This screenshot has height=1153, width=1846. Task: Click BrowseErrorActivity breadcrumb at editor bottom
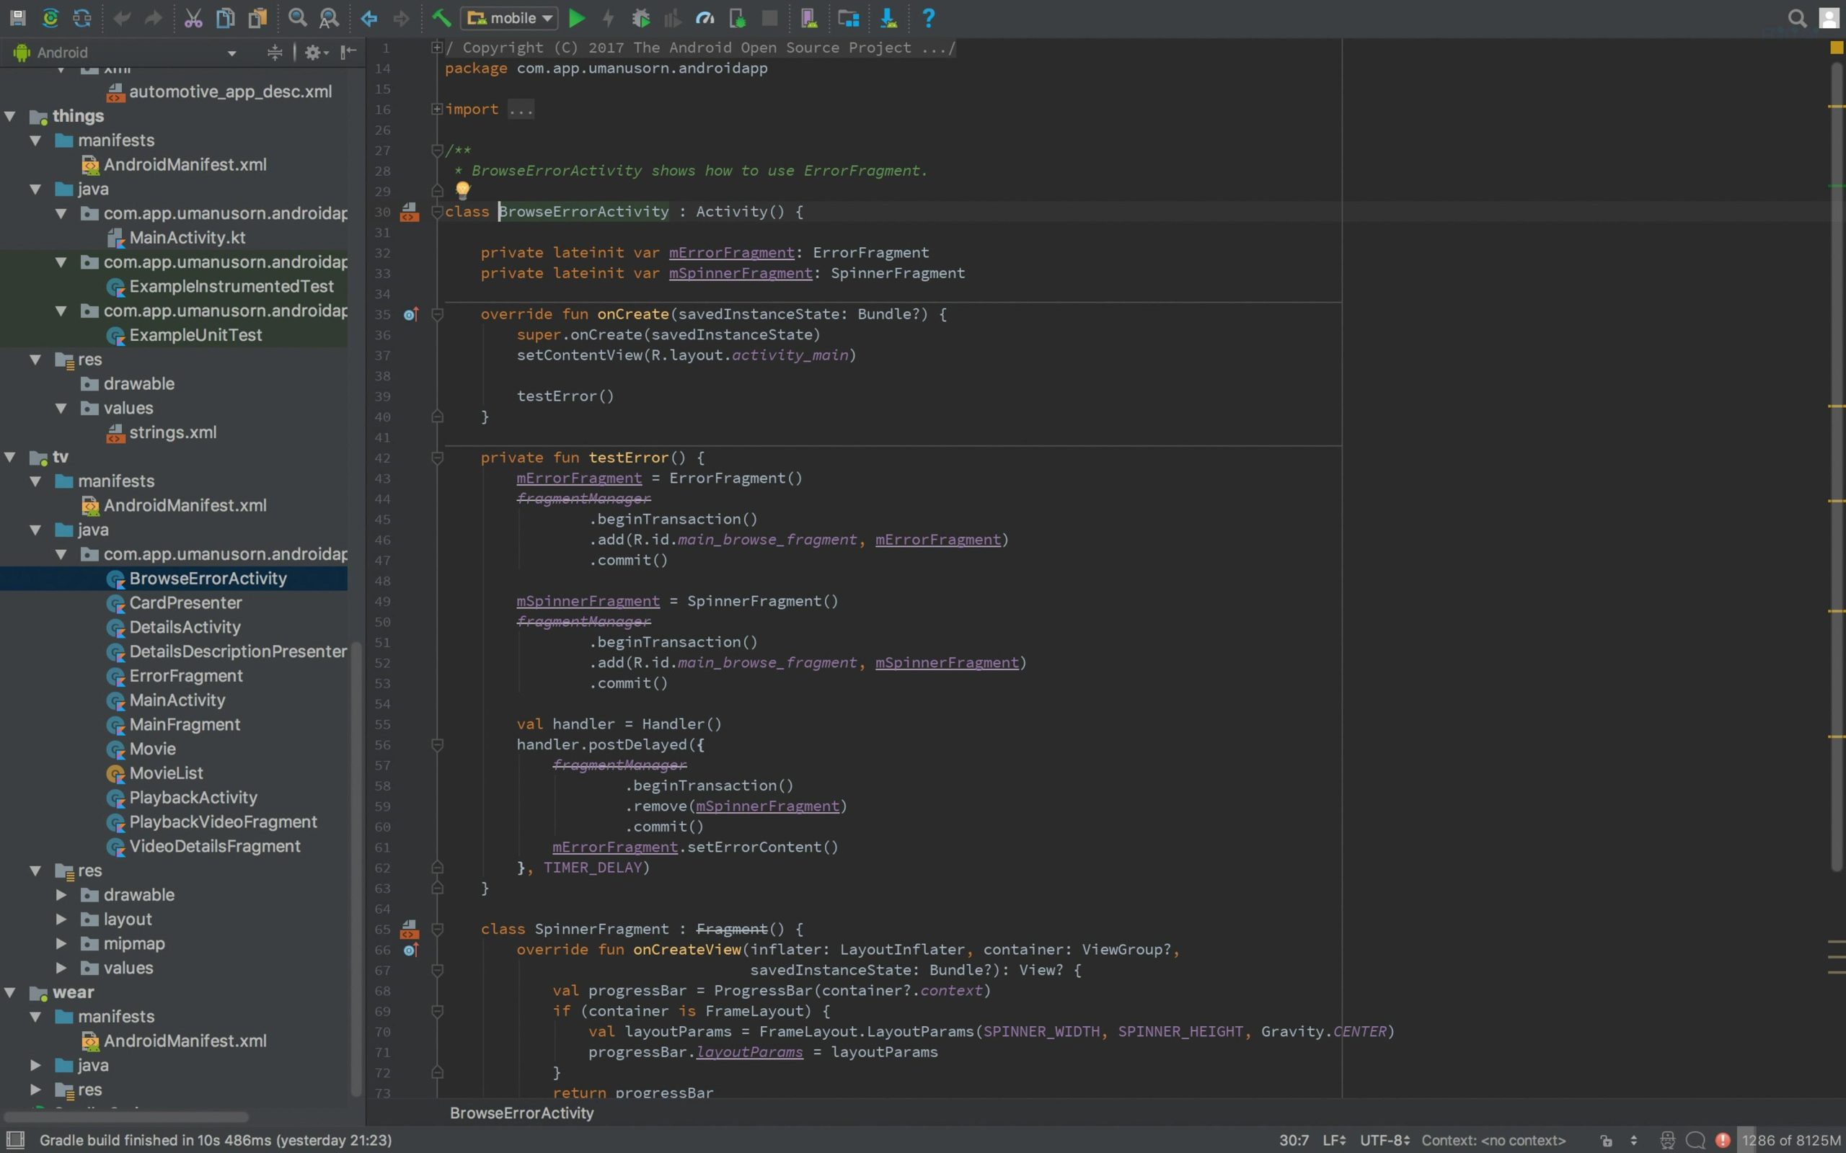click(x=522, y=1113)
